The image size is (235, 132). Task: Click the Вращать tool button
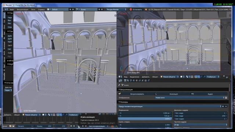[x=10, y=21]
